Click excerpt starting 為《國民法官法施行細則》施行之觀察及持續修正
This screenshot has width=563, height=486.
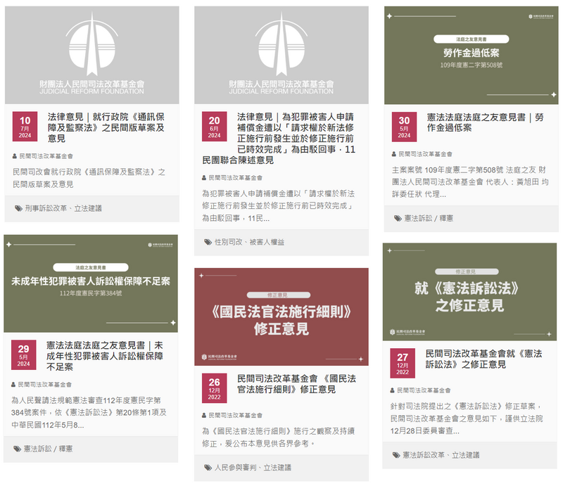[279, 437]
